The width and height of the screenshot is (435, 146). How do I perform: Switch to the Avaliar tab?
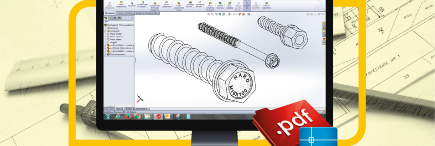point(139,13)
